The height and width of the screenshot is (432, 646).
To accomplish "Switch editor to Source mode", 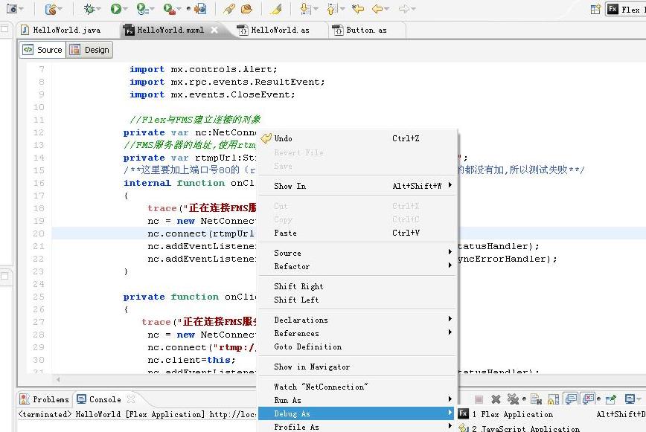I will tap(42, 50).
